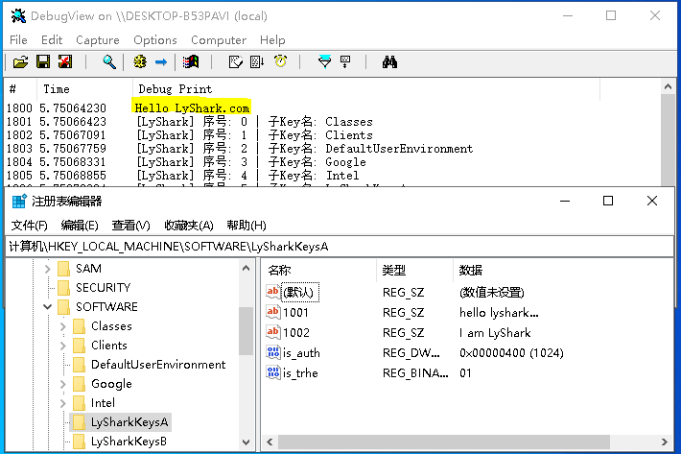Image resolution: width=681 pixels, height=454 pixels.
Task: Click the registry tree vertical scrollbar thumb
Action: pyautogui.click(x=247, y=330)
